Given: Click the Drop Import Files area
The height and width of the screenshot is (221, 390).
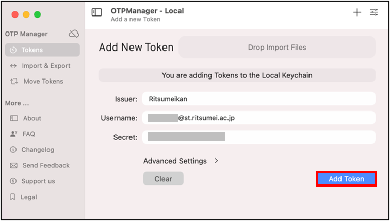Looking at the screenshot, I should [277, 48].
